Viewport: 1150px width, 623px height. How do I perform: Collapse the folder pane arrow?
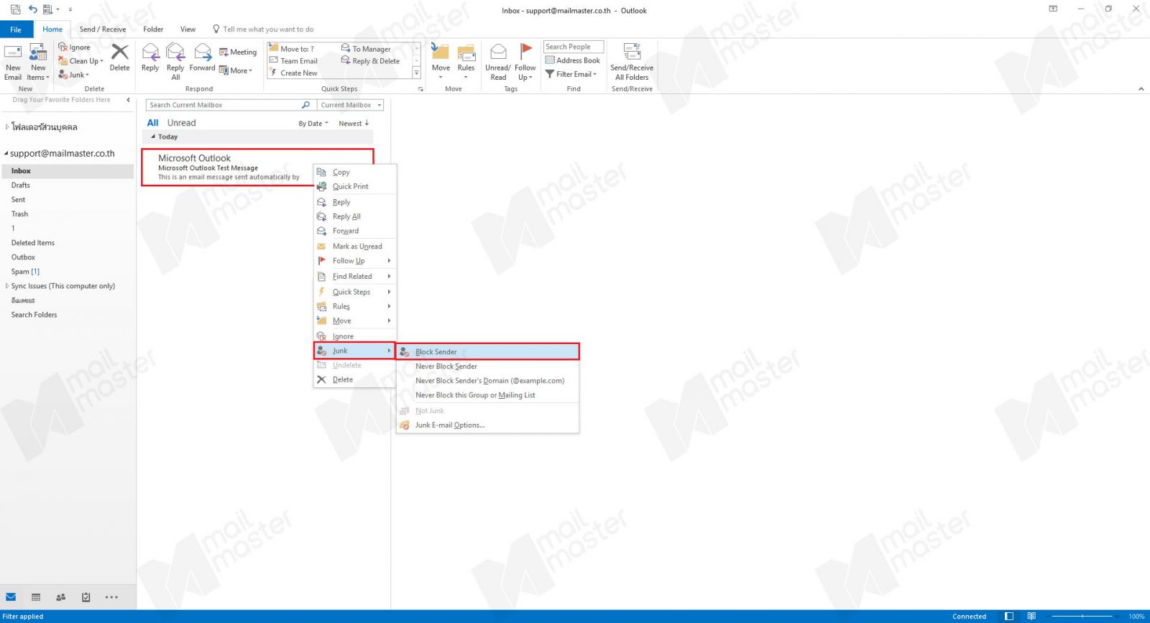pos(128,100)
